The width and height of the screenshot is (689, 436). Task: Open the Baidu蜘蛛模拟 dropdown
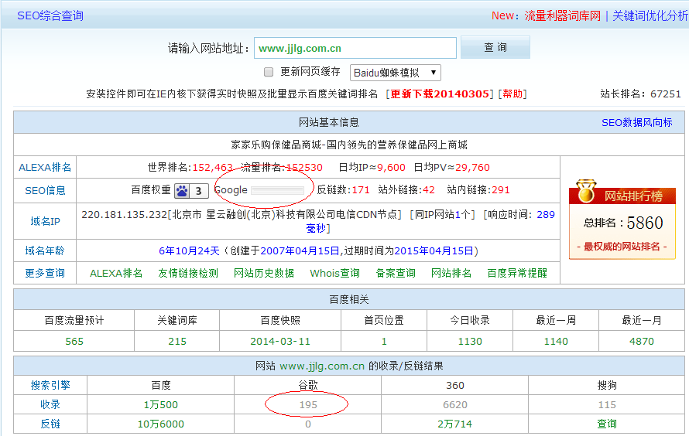(395, 73)
